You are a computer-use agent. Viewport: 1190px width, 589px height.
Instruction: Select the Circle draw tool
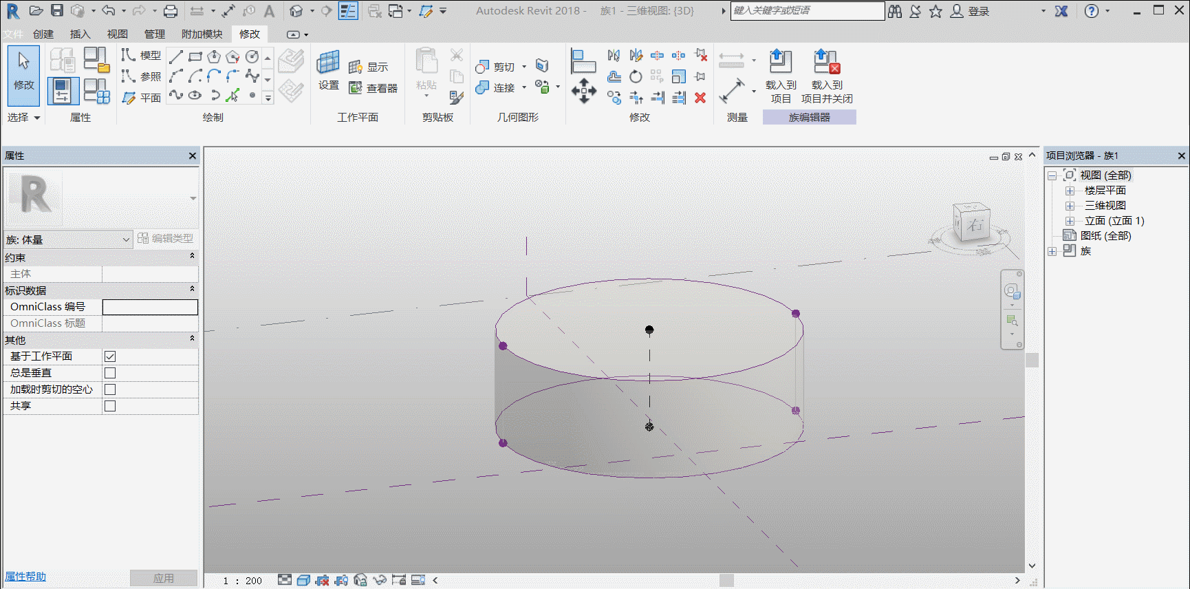(252, 56)
